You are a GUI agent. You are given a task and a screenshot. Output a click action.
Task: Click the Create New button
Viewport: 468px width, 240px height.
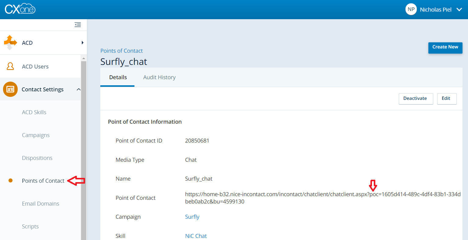(445, 48)
